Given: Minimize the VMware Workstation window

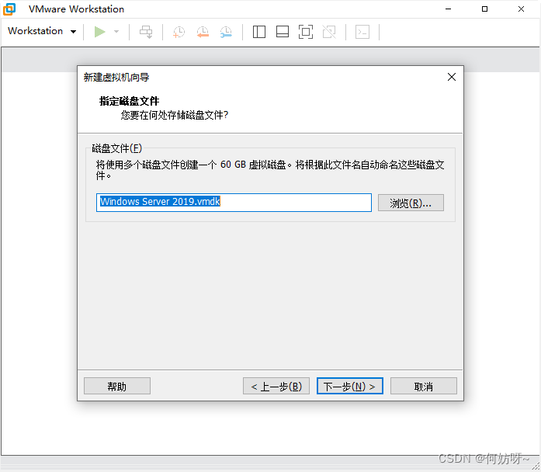Looking at the screenshot, I should click(448, 9).
